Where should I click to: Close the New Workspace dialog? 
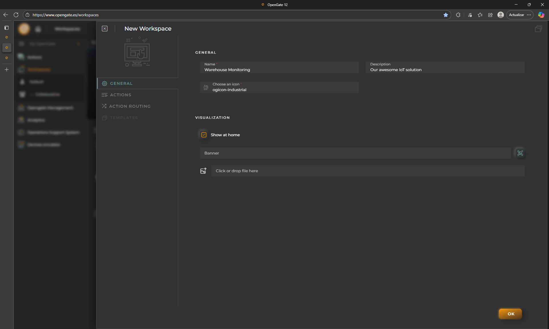[x=105, y=29]
